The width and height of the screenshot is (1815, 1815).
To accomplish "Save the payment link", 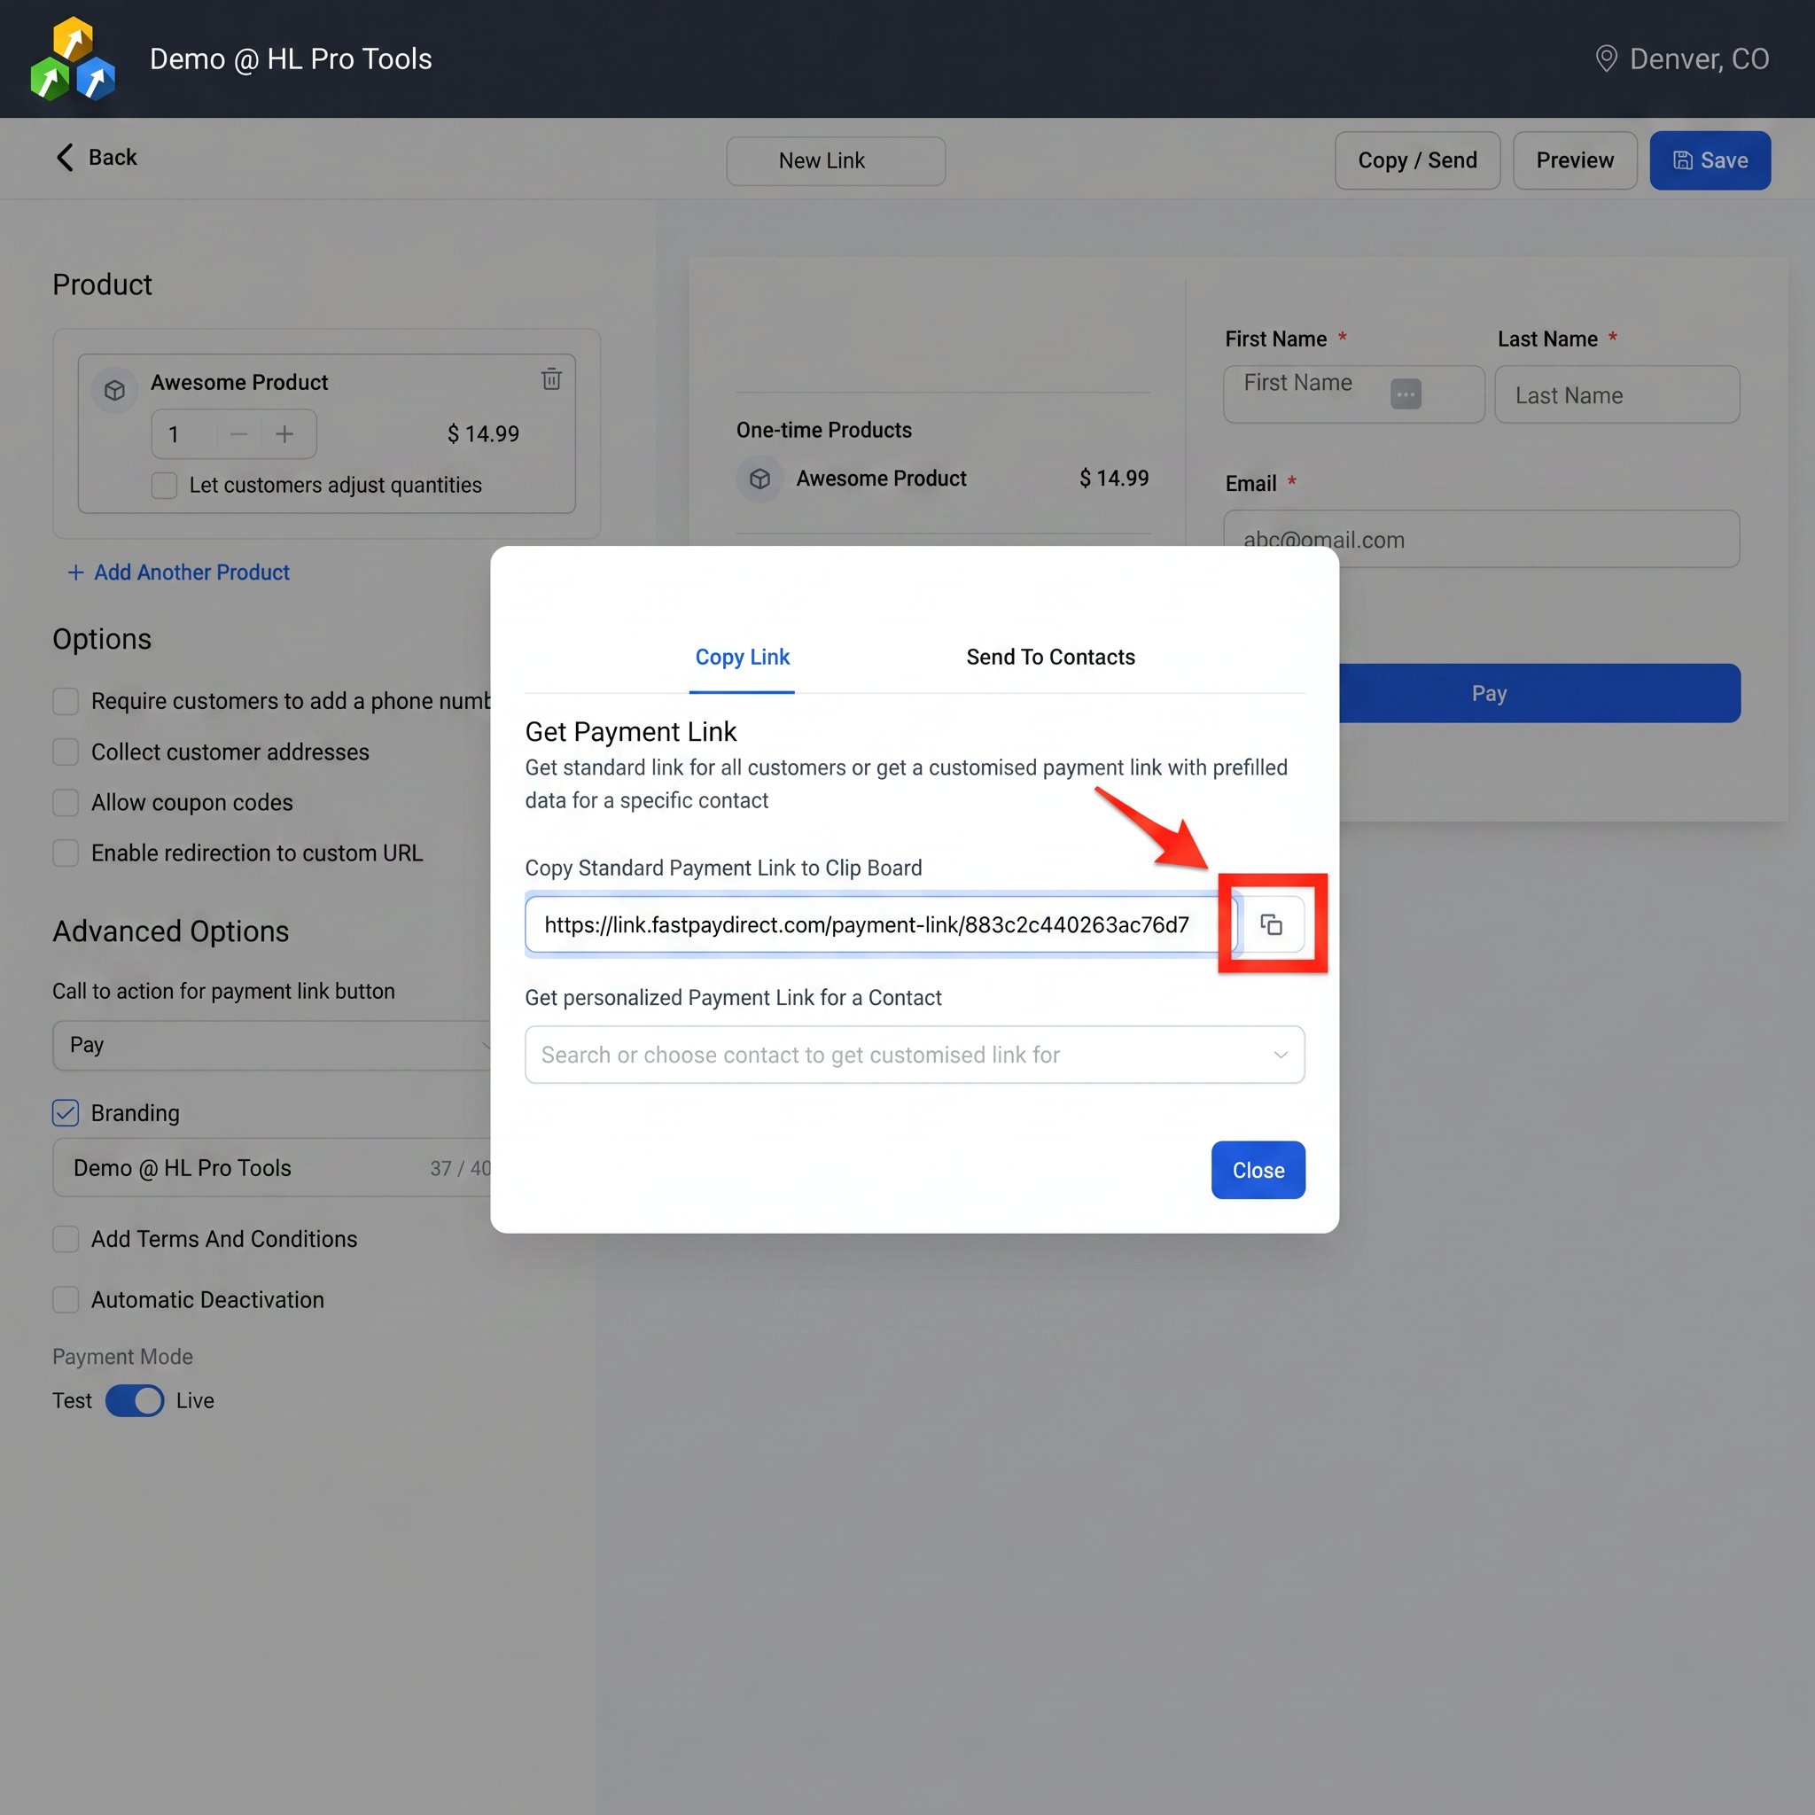I will (x=1710, y=160).
